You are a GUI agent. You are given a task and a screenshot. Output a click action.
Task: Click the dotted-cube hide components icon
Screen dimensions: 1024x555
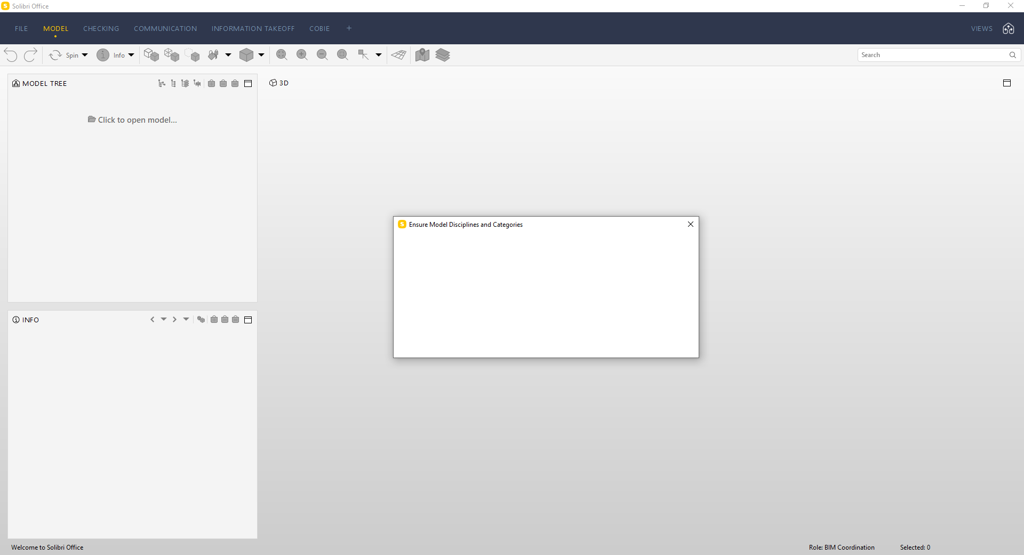192,55
